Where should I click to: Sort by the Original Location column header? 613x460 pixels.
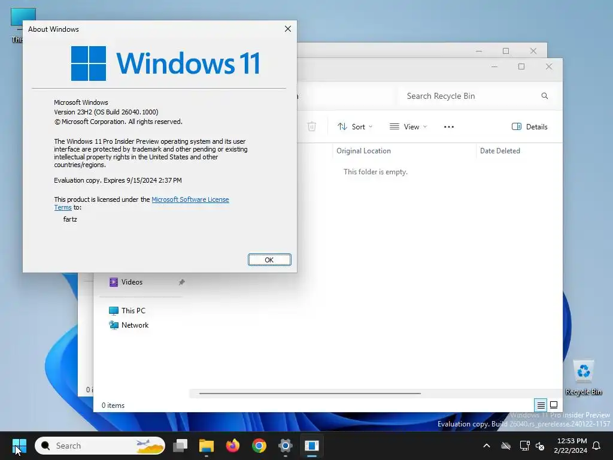tap(404, 151)
